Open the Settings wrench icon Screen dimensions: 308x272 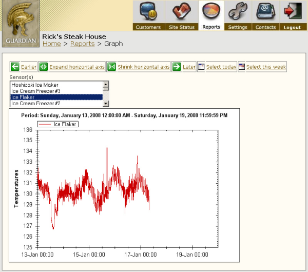[x=238, y=11]
